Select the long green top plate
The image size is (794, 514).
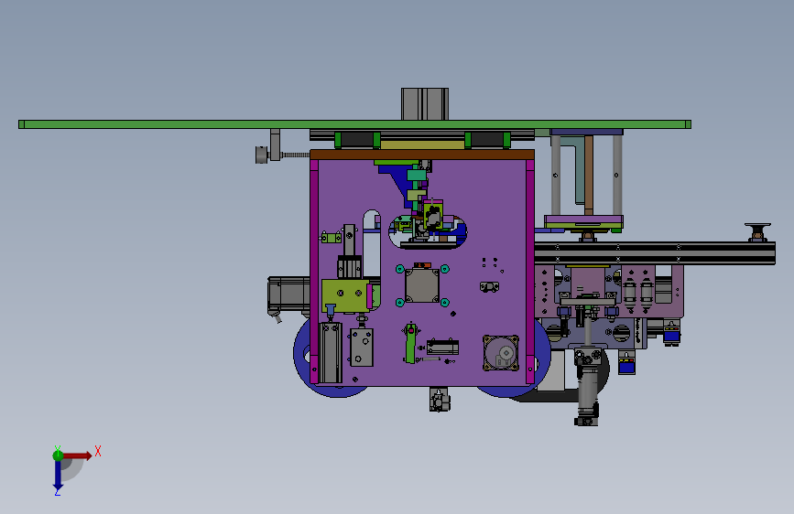pyautogui.click(x=354, y=124)
